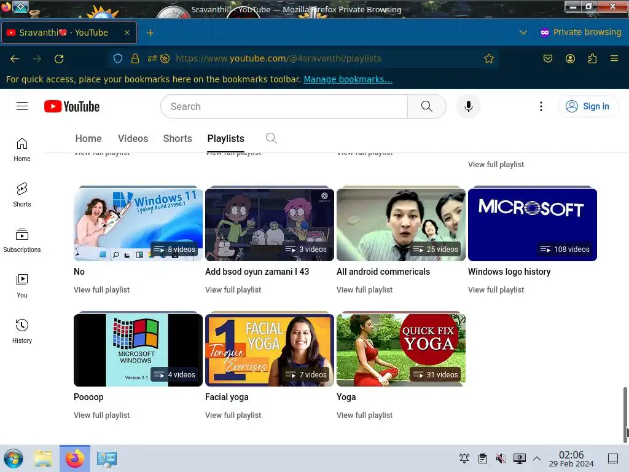View full playlist for All android commericals
The image size is (629, 472).
pos(364,290)
